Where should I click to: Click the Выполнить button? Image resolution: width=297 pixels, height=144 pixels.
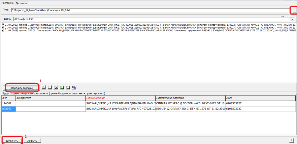[x=12, y=140]
